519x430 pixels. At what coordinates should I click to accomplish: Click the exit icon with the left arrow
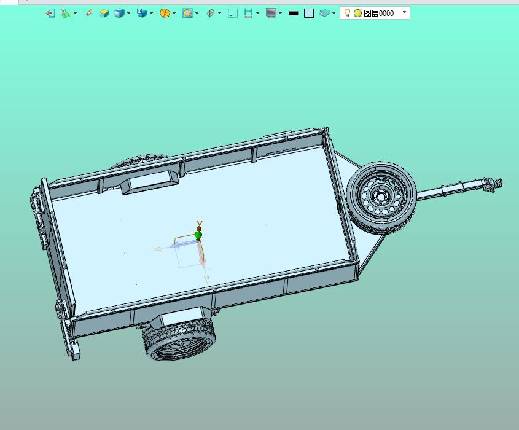[x=50, y=13]
